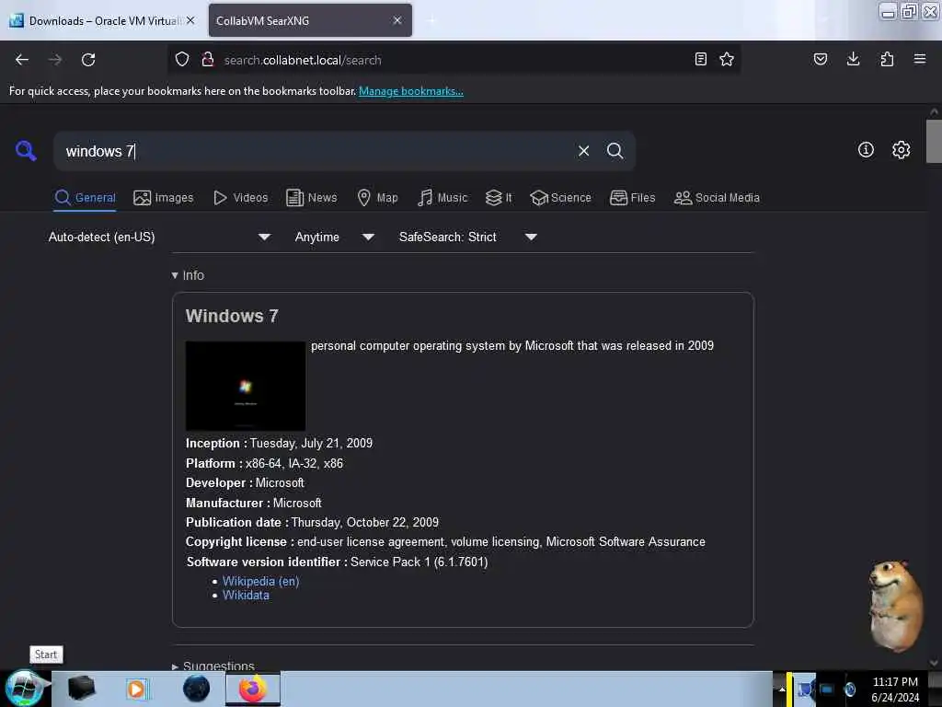Toggle reader view icon in address bar
The width and height of the screenshot is (942, 707).
(700, 59)
